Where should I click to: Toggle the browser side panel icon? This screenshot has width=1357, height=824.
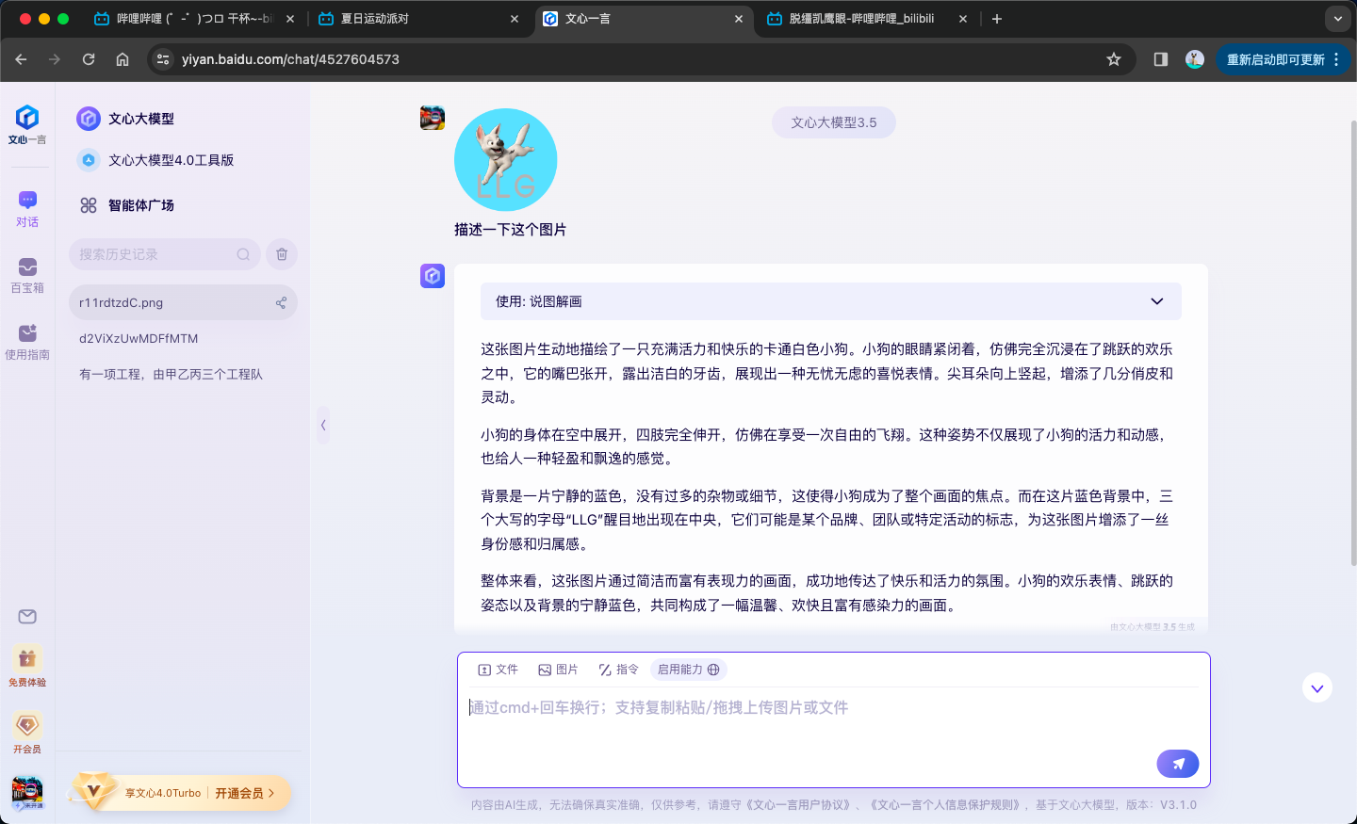(x=1161, y=59)
